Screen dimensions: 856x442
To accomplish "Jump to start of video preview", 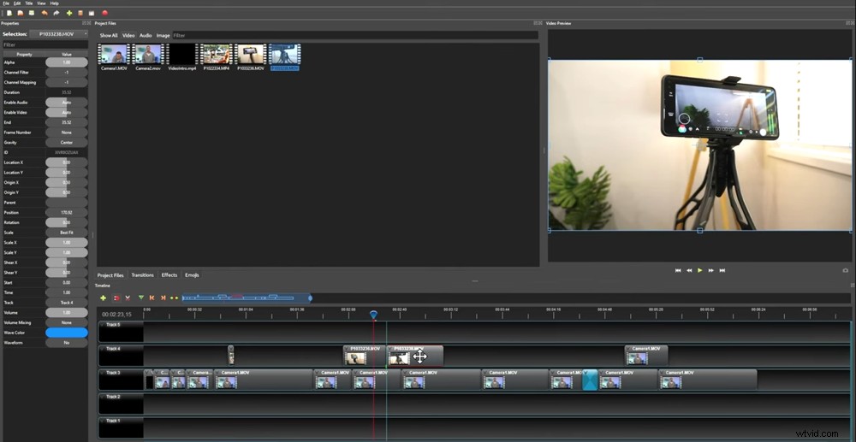I will (x=678, y=270).
